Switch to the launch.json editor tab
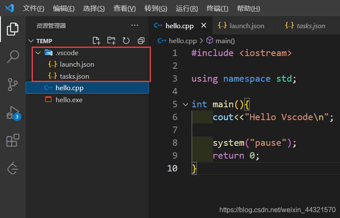The image size is (340, 218). point(247,26)
